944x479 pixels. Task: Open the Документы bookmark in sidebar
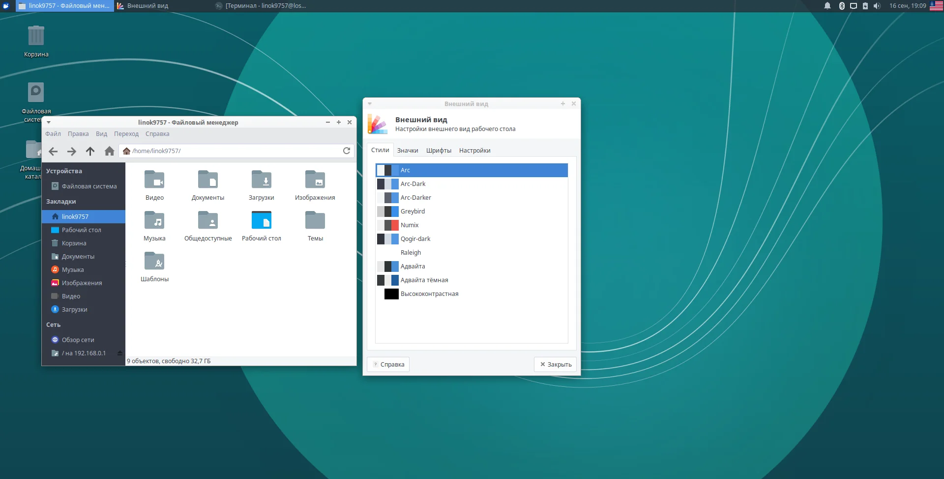84,257
